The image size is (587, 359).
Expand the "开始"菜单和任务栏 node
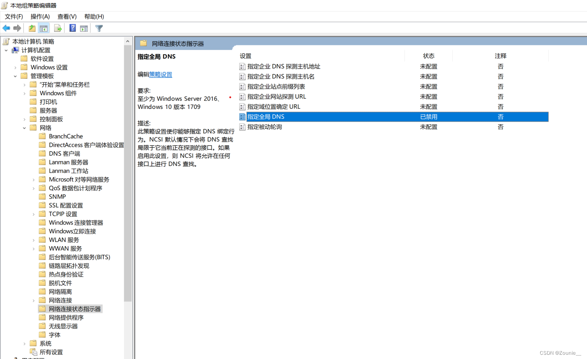click(x=25, y=85)
